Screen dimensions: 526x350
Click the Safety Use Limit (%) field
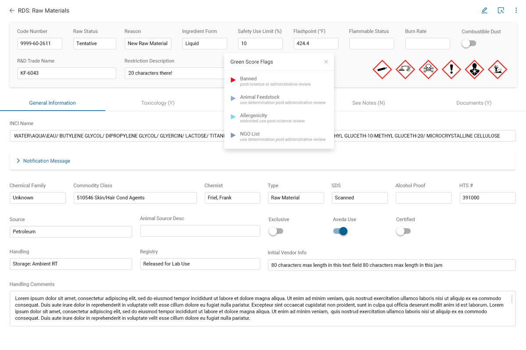[x=260, y=43]
